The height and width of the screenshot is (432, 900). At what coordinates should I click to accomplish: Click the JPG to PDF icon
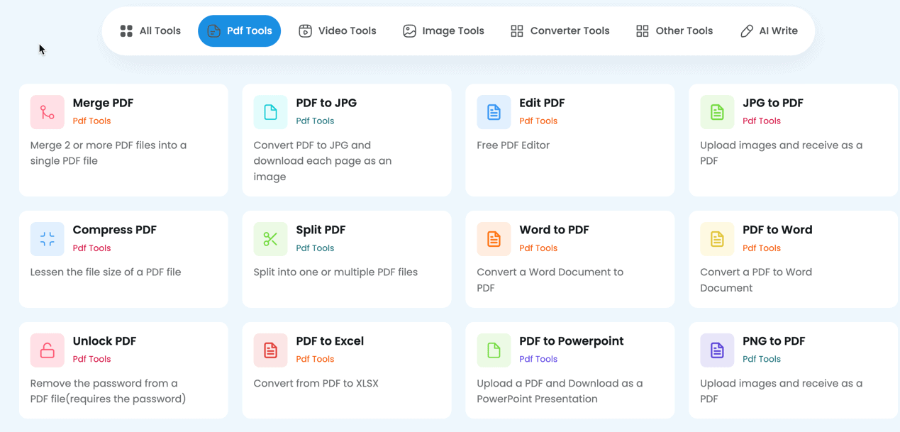716,111
